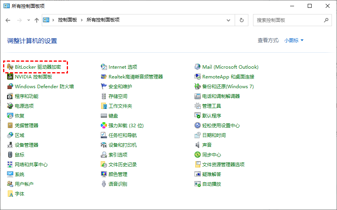
Task: Open the 凭据管理器 icon
Action: tap(10, 125)
